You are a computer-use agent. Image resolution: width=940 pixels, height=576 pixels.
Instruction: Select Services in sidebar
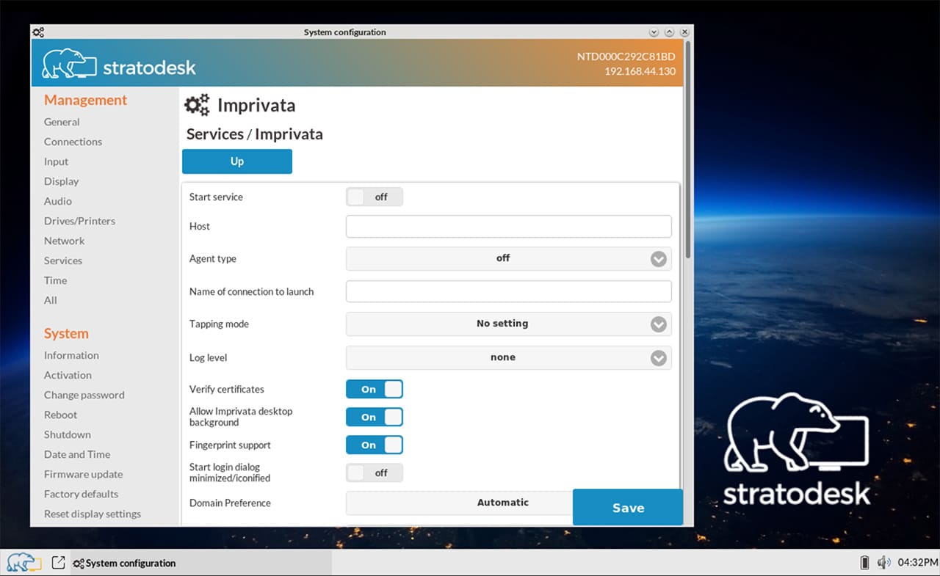coord(63,260)
